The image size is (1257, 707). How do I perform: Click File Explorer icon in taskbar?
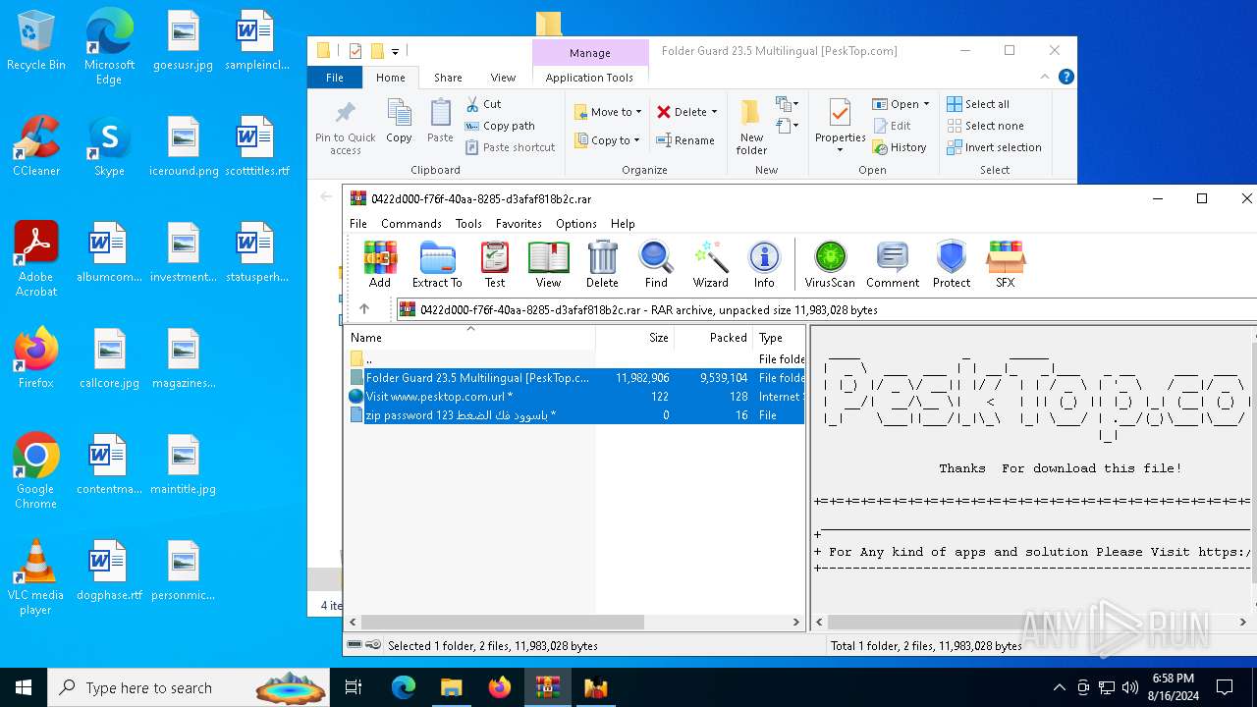click(451, 687)
